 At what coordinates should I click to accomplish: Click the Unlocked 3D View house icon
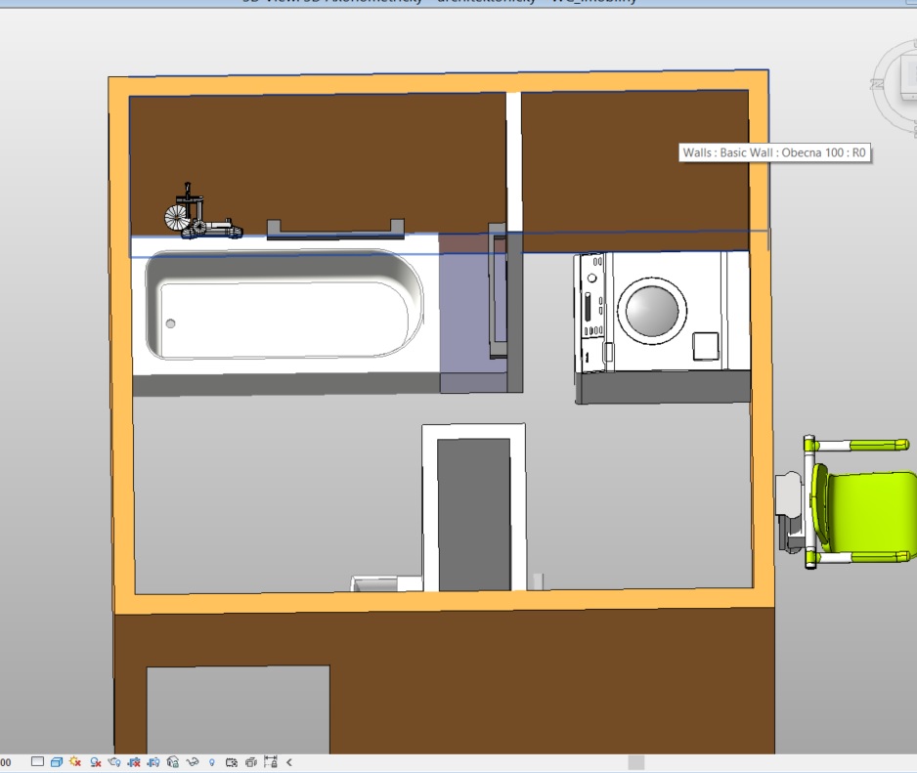pyautogui.click(x=173, y=762)
